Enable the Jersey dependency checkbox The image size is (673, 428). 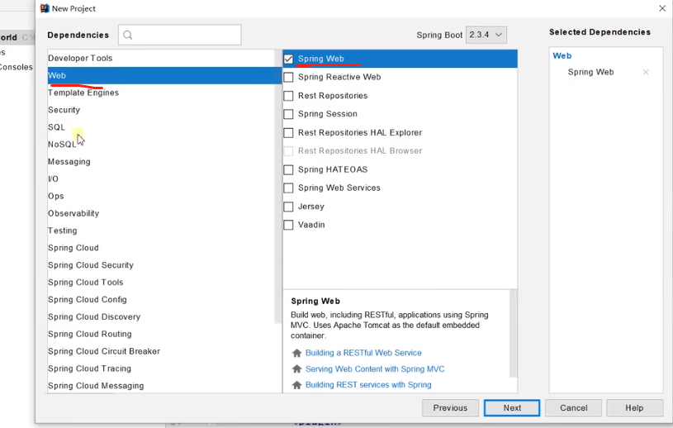[288, 207]
